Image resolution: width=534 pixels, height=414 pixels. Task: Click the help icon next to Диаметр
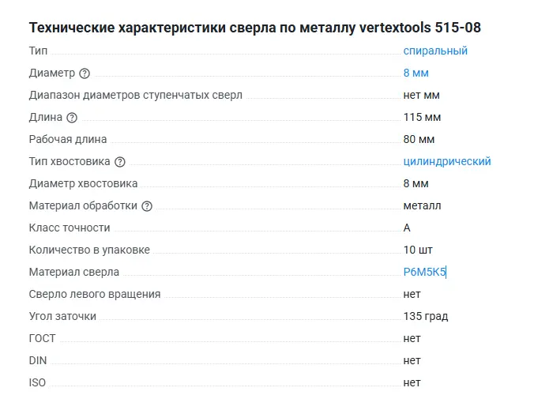tap(85, 73)
